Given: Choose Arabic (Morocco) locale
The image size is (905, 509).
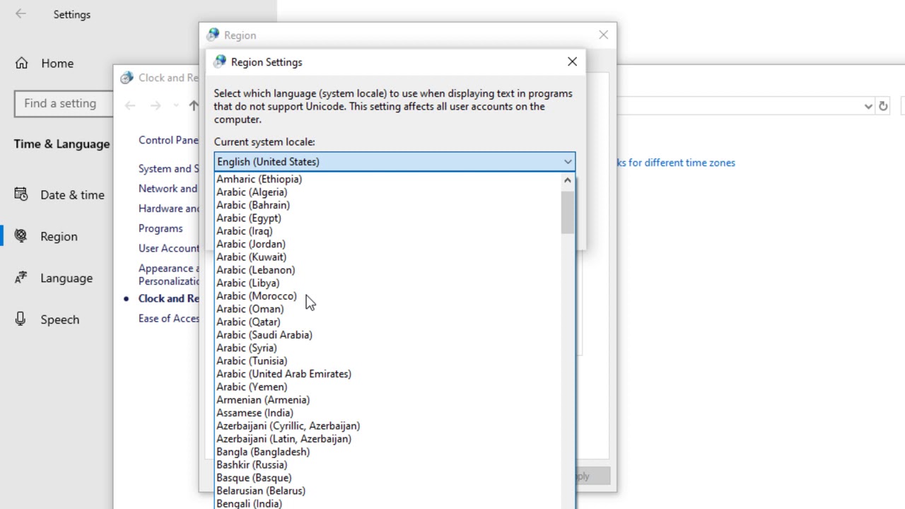Looking at the screenshot, I should pyautogui.click(x=387, y=296).
